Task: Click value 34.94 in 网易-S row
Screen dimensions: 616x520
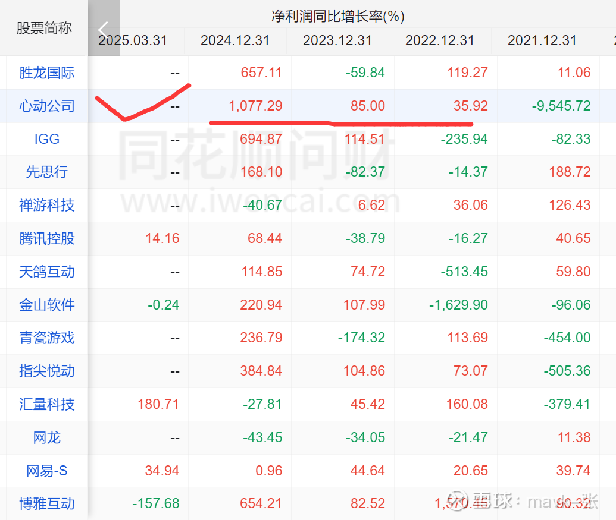Action: click(162, 471)
